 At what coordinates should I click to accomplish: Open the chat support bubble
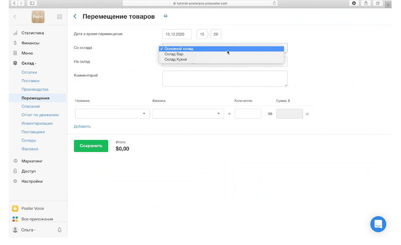coord(378,224)
